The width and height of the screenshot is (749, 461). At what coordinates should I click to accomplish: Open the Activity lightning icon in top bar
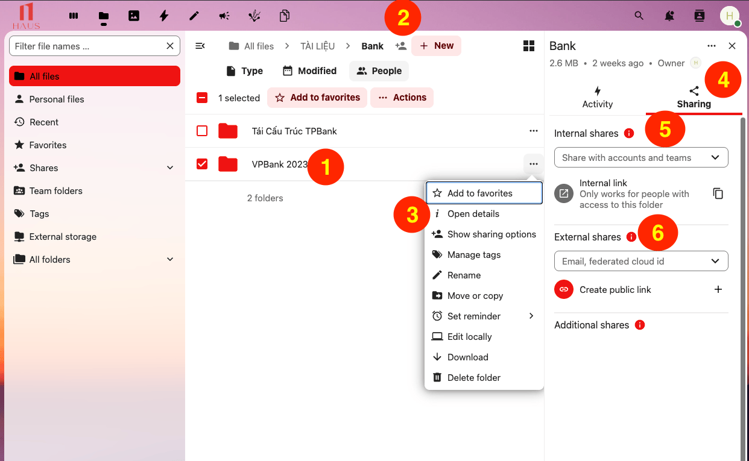164,16
